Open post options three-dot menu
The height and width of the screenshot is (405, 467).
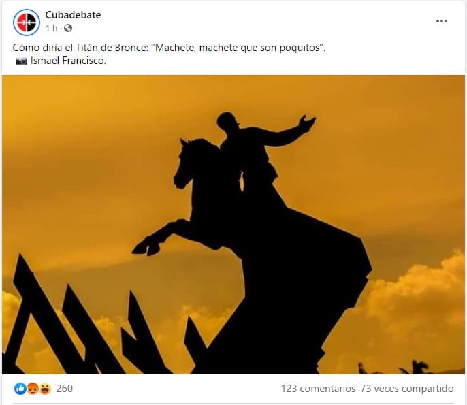(x=442, y=21)
